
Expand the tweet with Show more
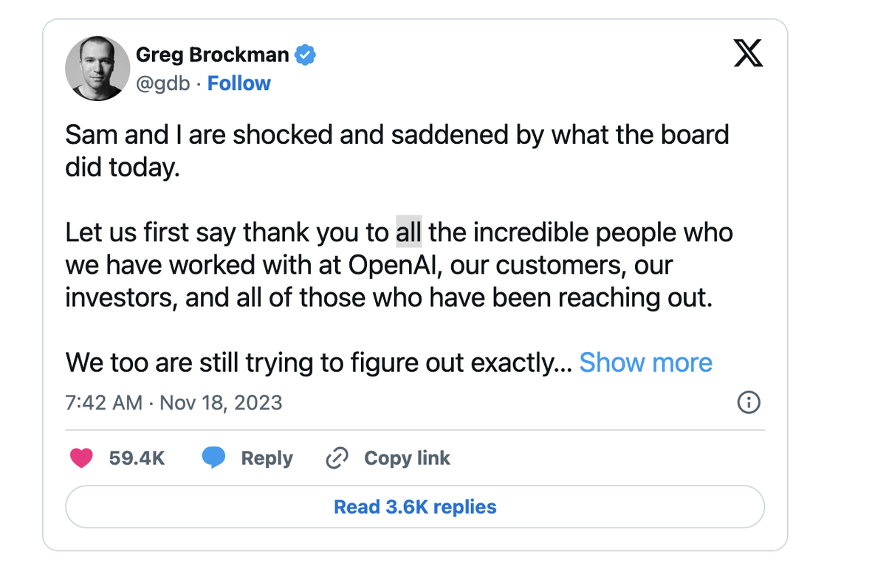click(645, 362)
